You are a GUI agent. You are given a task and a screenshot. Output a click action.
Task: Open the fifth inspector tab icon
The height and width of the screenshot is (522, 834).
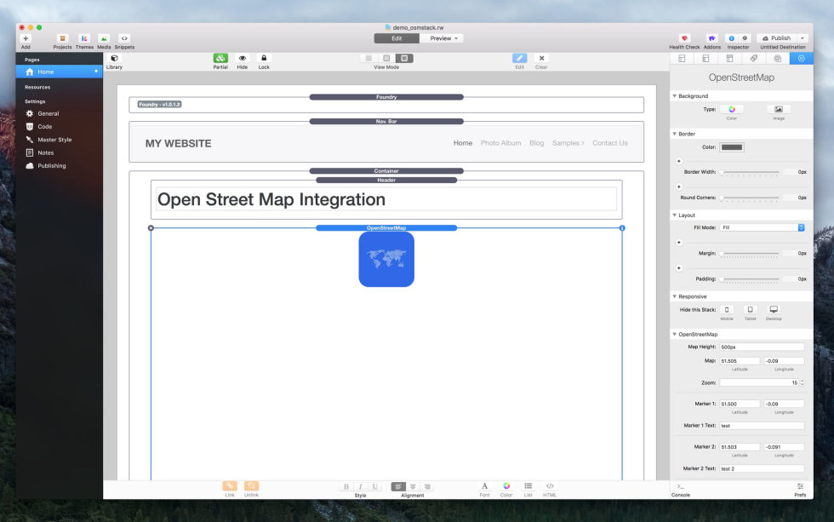coord(778,59)
